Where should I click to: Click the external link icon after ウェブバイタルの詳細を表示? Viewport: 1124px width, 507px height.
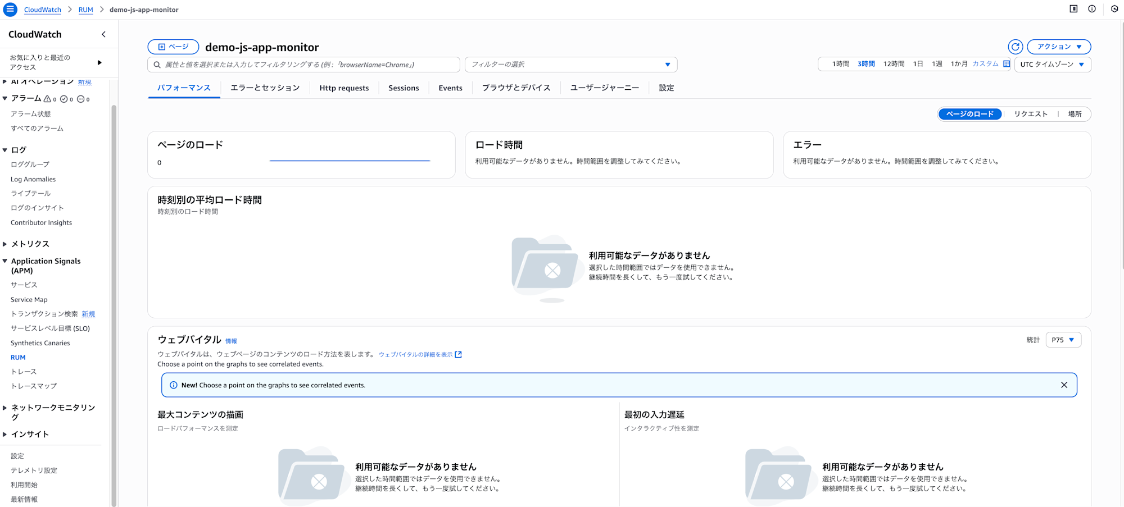pyautogui.click(x=459, y=354)
